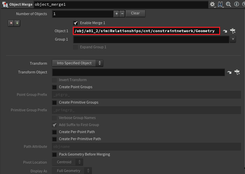The image size is (245, 174).
Task: Decrease Number of Objects with minus
Action: (x=122, y=14)
